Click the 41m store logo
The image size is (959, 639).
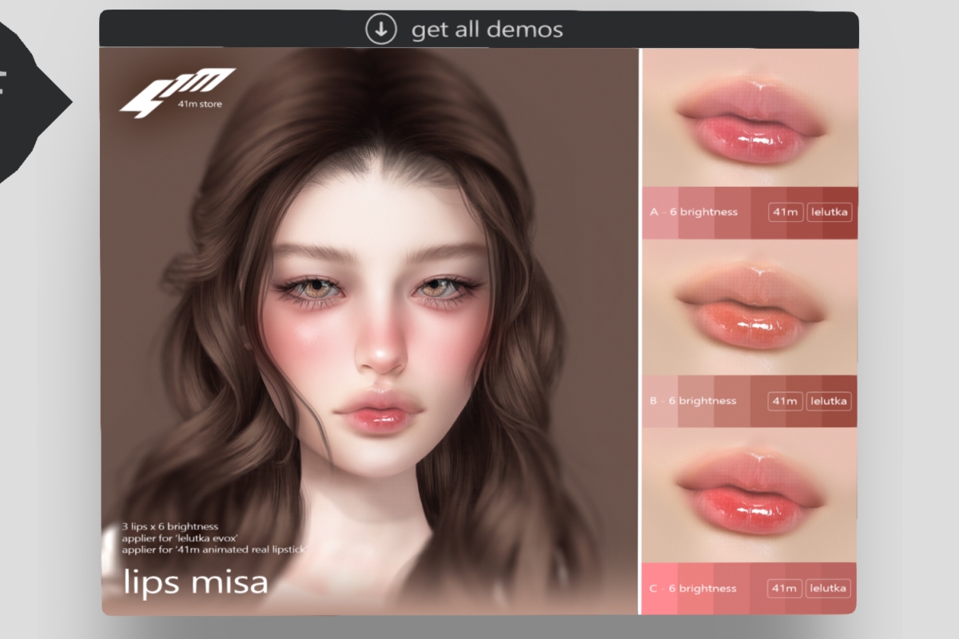point(177,93)
